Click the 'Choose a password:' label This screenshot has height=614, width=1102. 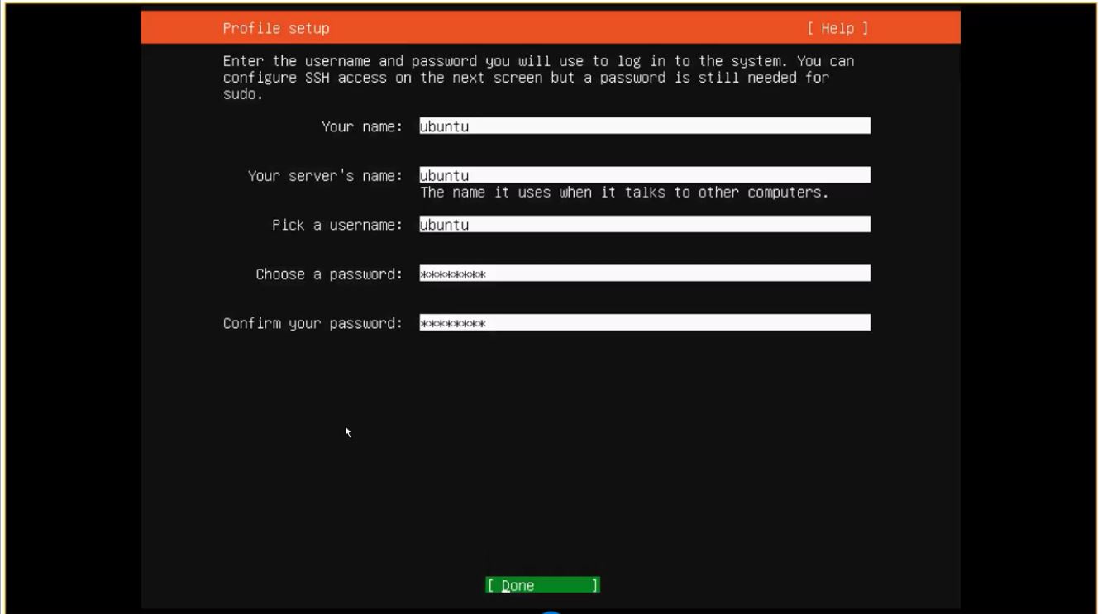(329, 274)
